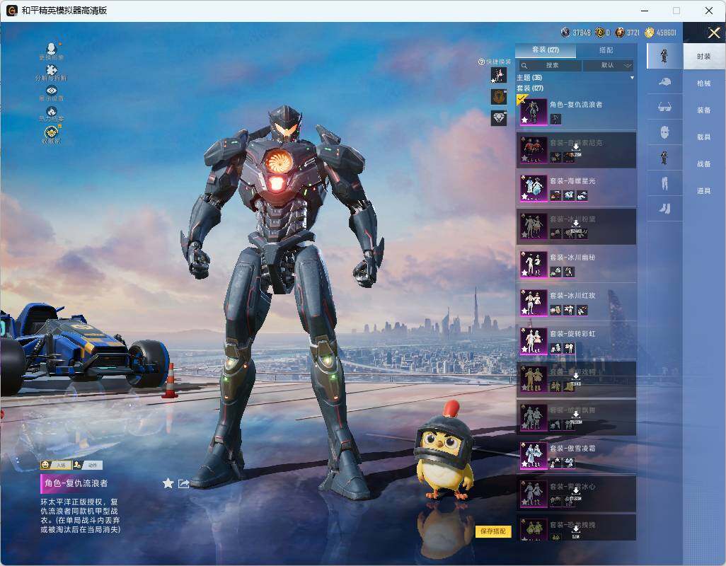Toggle the 展示设置 eye icon
Image resolution: width=726 pixels, height=566 pixels.
[52, 91]
